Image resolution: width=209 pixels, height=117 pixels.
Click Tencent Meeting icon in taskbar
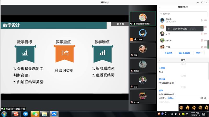click(x=54, y=114)
